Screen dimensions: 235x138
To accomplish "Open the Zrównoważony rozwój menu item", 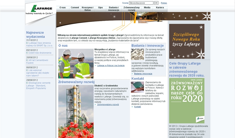I will coord(131,9).
